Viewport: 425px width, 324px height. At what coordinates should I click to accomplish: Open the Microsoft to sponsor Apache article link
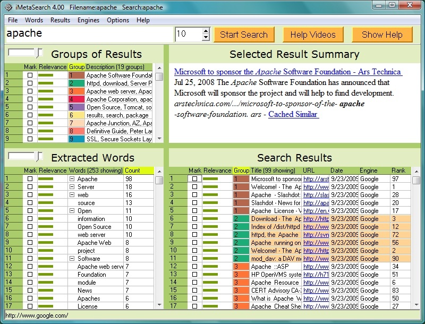(x=288, y=72)
